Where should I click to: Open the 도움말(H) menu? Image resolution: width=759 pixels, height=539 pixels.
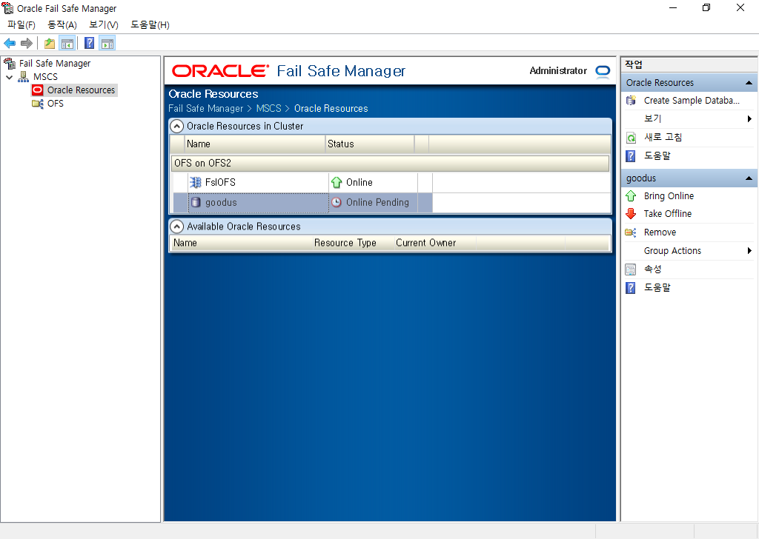coord(150,24)
